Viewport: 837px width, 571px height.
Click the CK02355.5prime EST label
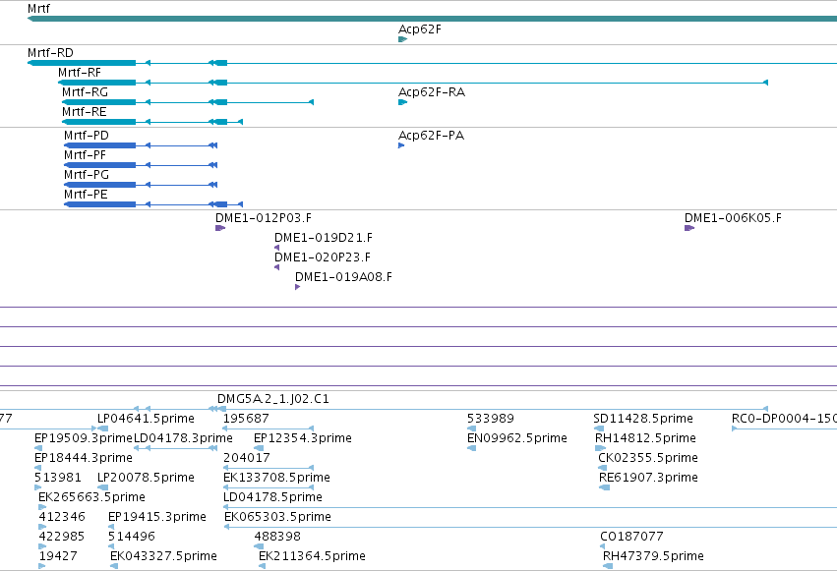click(648, 458)
